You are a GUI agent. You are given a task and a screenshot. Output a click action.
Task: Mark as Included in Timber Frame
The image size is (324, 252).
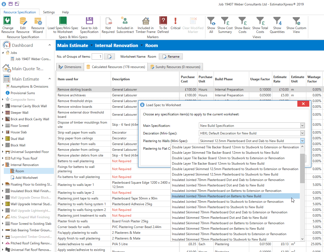pos(146,25)
